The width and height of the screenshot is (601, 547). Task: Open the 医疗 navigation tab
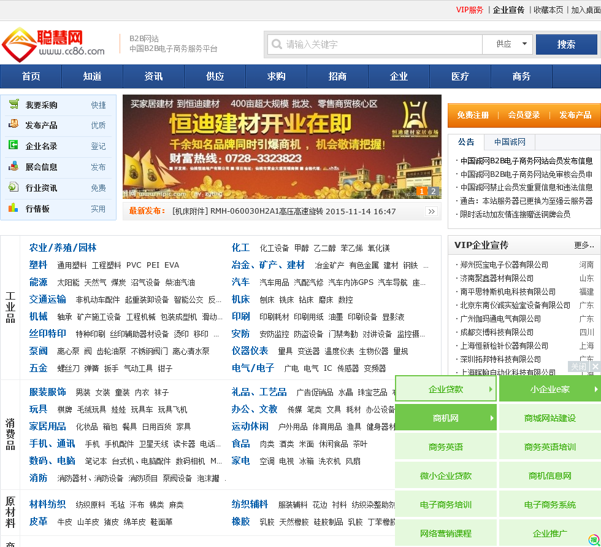461,76
